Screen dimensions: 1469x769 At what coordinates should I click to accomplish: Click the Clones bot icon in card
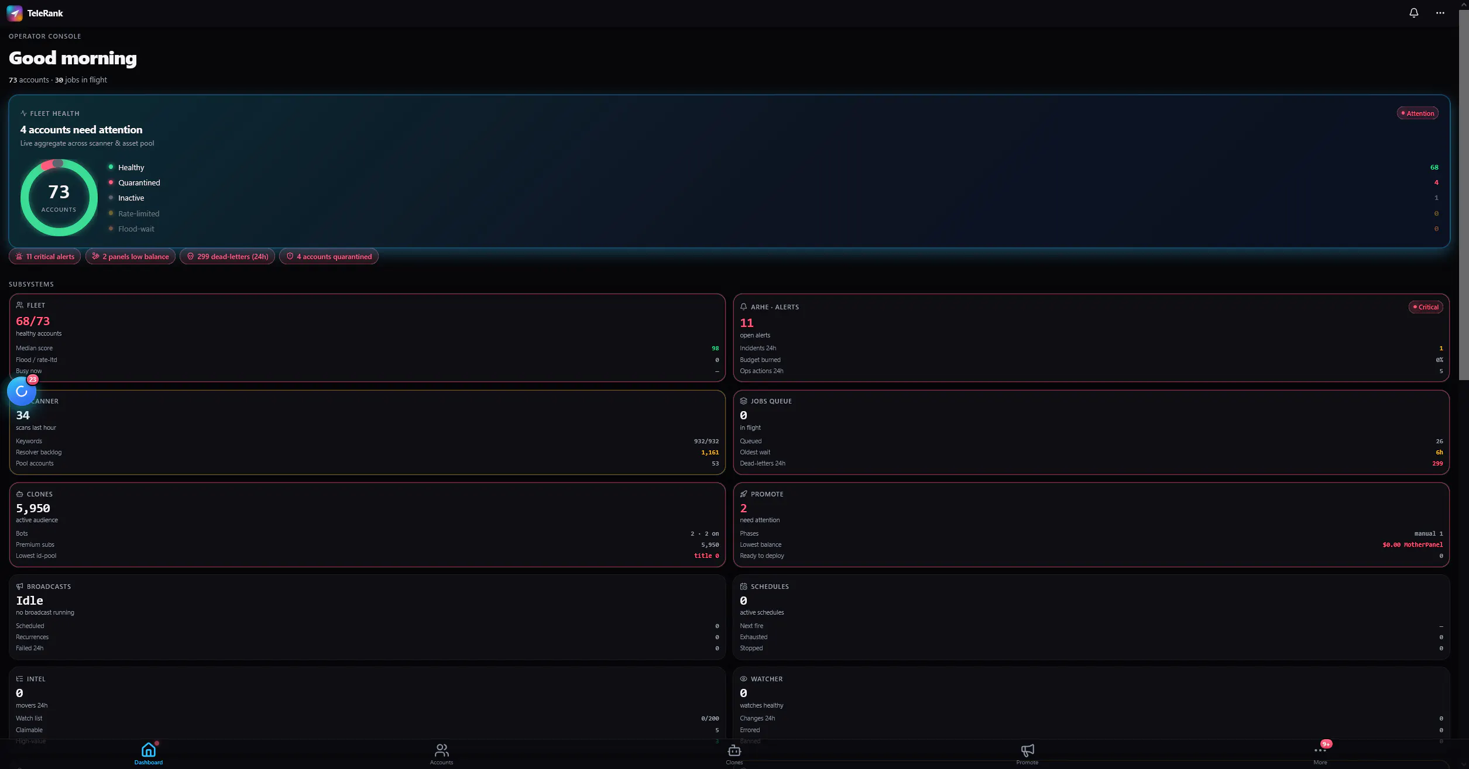point(20,494)
